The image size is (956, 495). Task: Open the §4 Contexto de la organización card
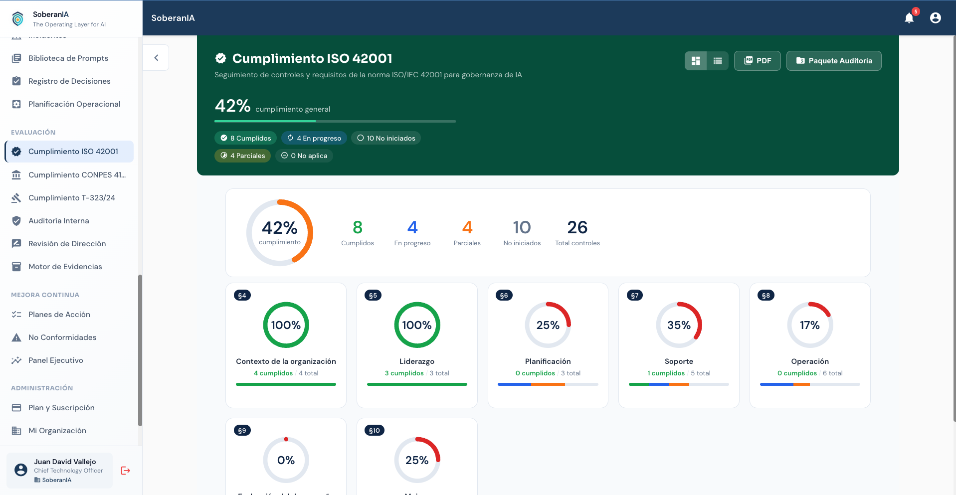click(x=286, y=345)
